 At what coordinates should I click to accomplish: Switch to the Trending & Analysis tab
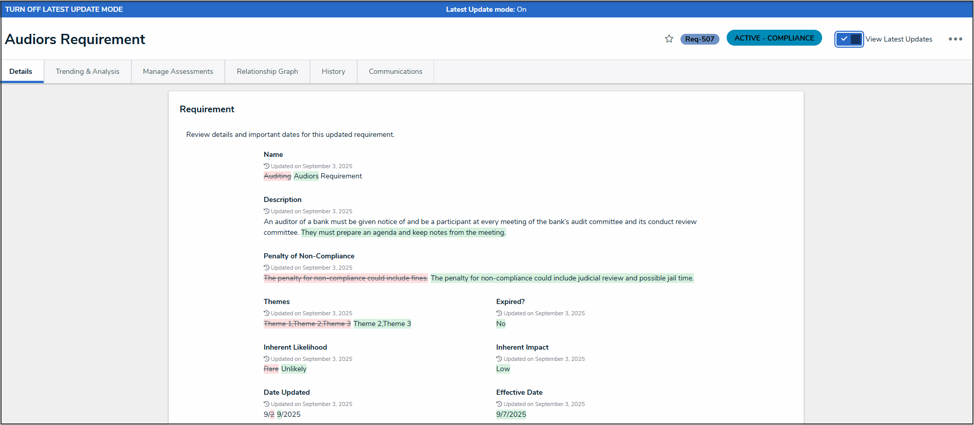(x=87, y=71)
